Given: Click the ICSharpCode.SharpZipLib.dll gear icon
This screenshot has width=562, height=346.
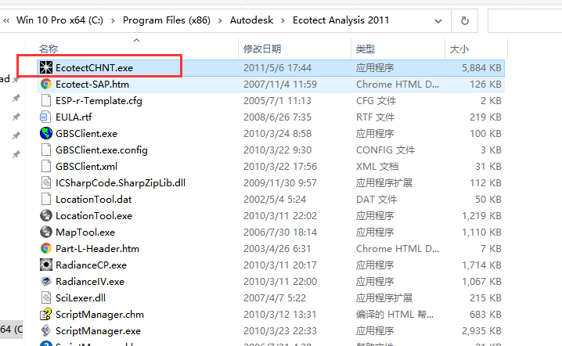Looking at the screenshot, I should pos(46,183).
